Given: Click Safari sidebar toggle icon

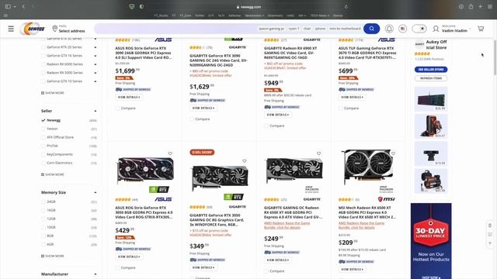Looking at the screenshot, I should pyautogui.click(x=8, y=6).
